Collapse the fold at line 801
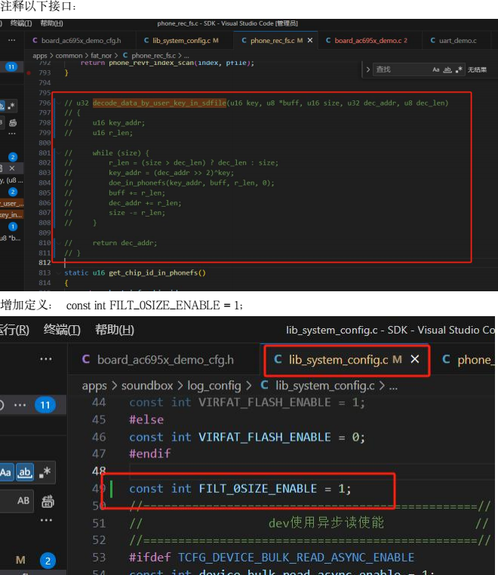This screenshot has height=575, width=498. tap(58, 153)
